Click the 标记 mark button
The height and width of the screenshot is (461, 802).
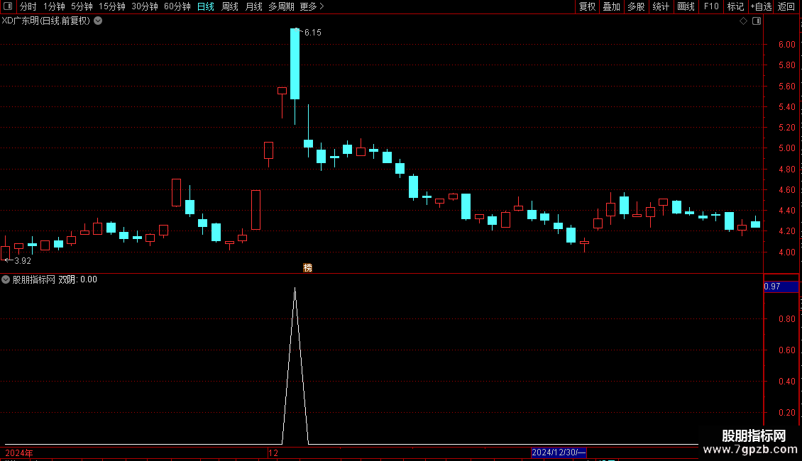735,6
